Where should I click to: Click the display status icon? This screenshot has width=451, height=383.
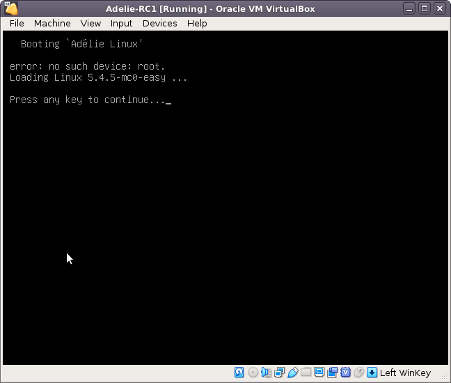[x=319, y=373]
